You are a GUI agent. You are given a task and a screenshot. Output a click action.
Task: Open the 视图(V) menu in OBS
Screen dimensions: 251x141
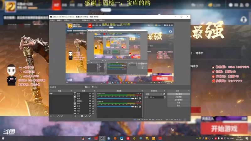(x=67, y=20)
